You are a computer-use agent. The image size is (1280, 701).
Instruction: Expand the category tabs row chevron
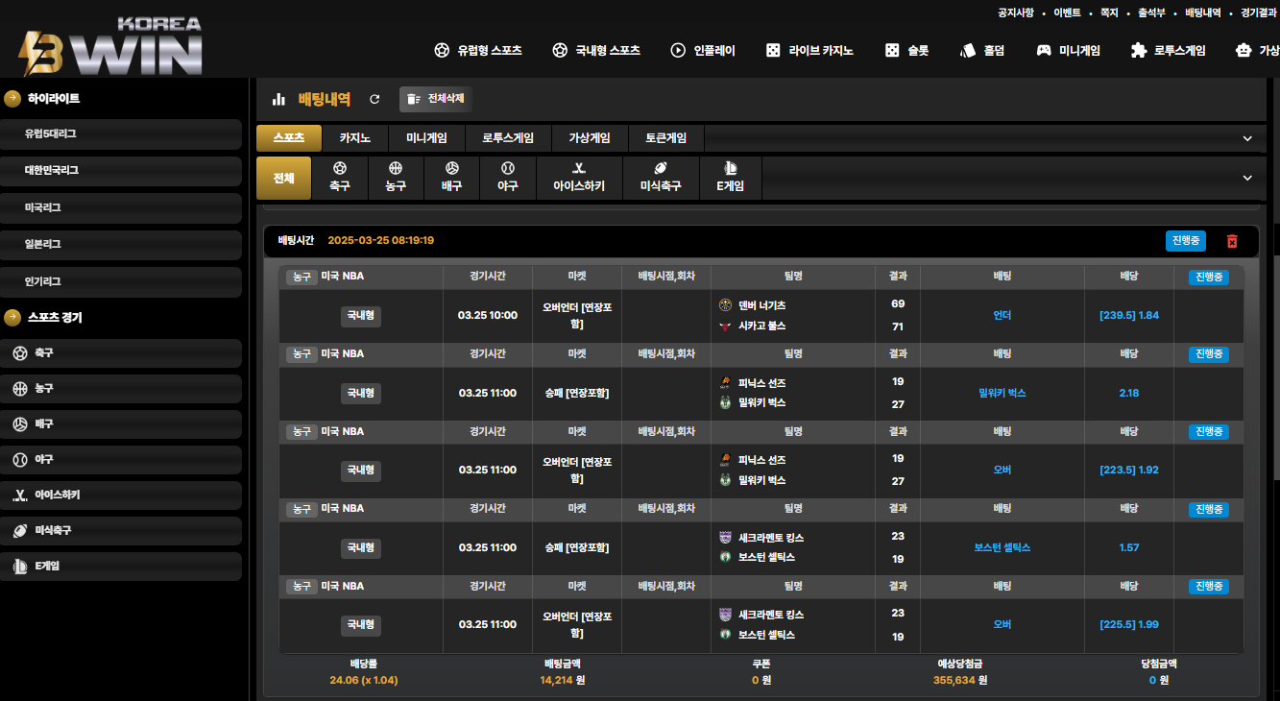coord(1247,138)
